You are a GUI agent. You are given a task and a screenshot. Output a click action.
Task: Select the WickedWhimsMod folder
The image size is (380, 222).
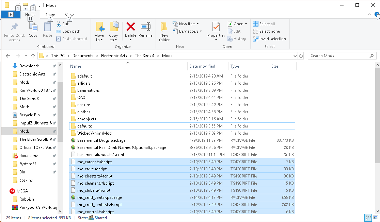pyautogui.click(x=182, y=133)
